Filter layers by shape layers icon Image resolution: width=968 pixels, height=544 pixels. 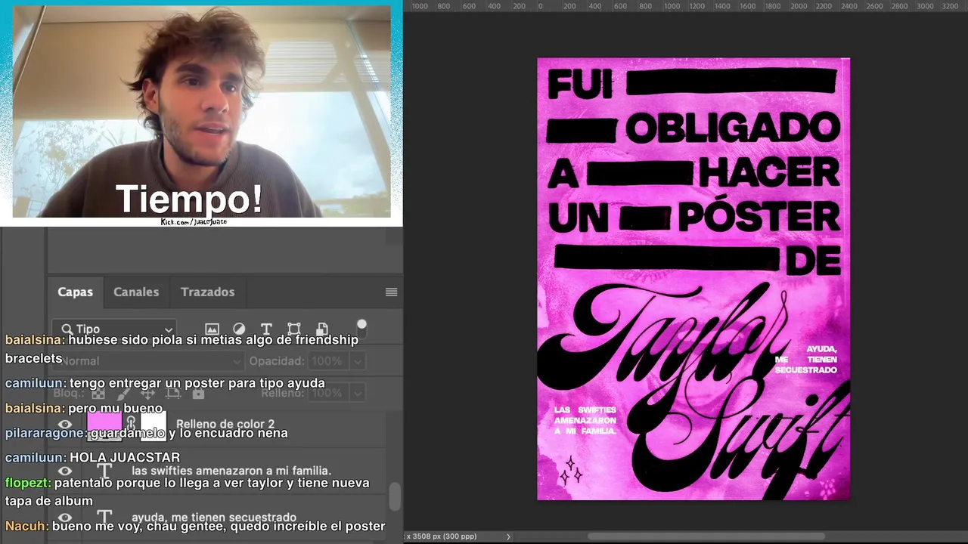click(294, 329)
